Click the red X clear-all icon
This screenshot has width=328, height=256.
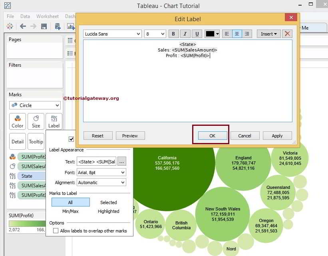[287, 34]
